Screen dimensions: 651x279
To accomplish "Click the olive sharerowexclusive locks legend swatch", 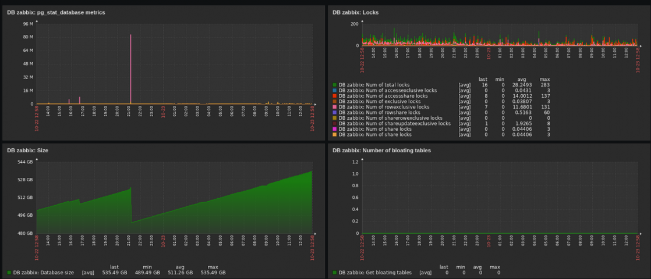I will pos(335,118).
